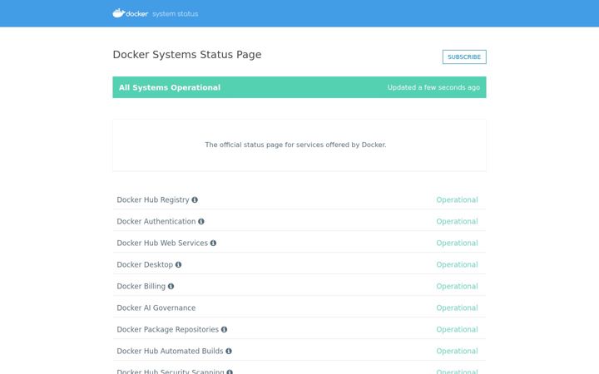Click Operational status for Docker Hub Registry
Image resolution: width=599 pixels, height=374 pixels.
[457, 200]
